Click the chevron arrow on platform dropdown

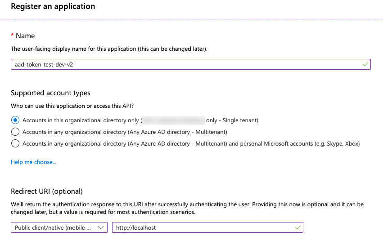click(101, 228)
